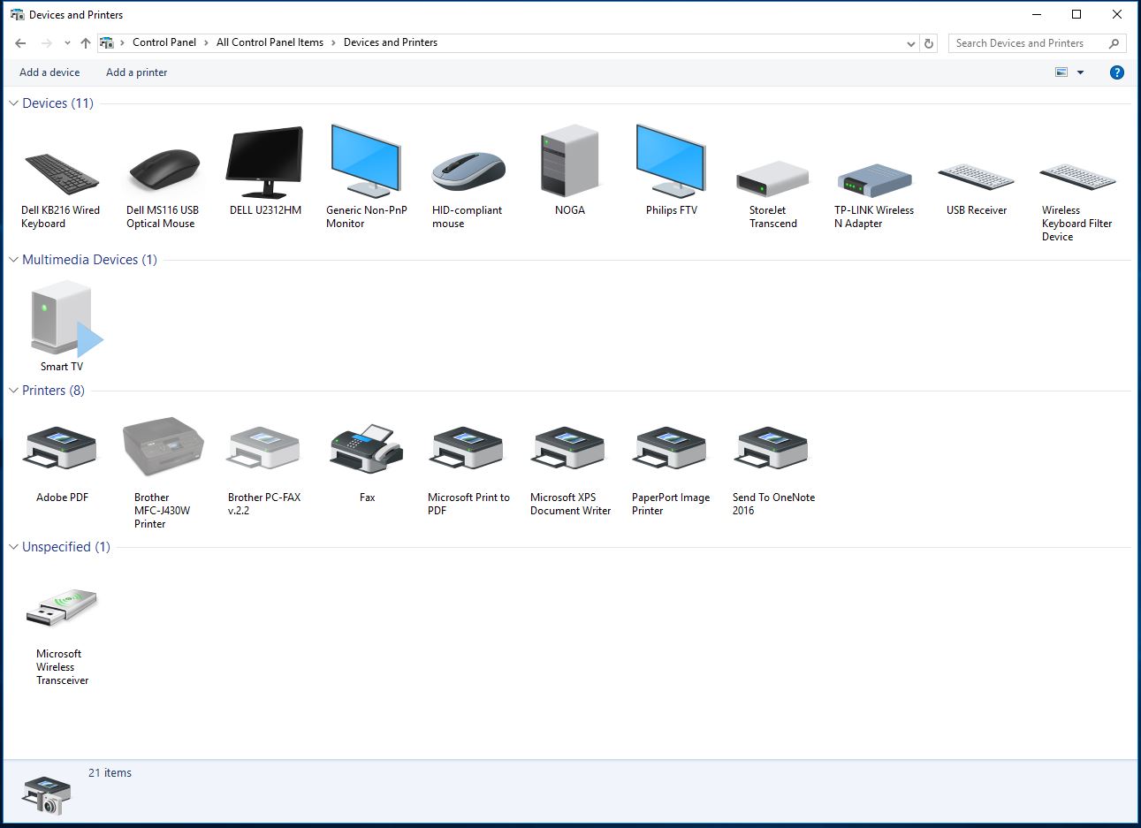The height and width of the screenshot is (828, 1141).
Task: Select the Fax machine icon
Action: pos(367,449)
